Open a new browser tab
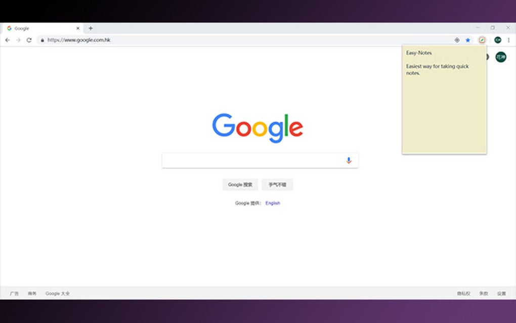The image size is (516, 323). tap(90, 28)
